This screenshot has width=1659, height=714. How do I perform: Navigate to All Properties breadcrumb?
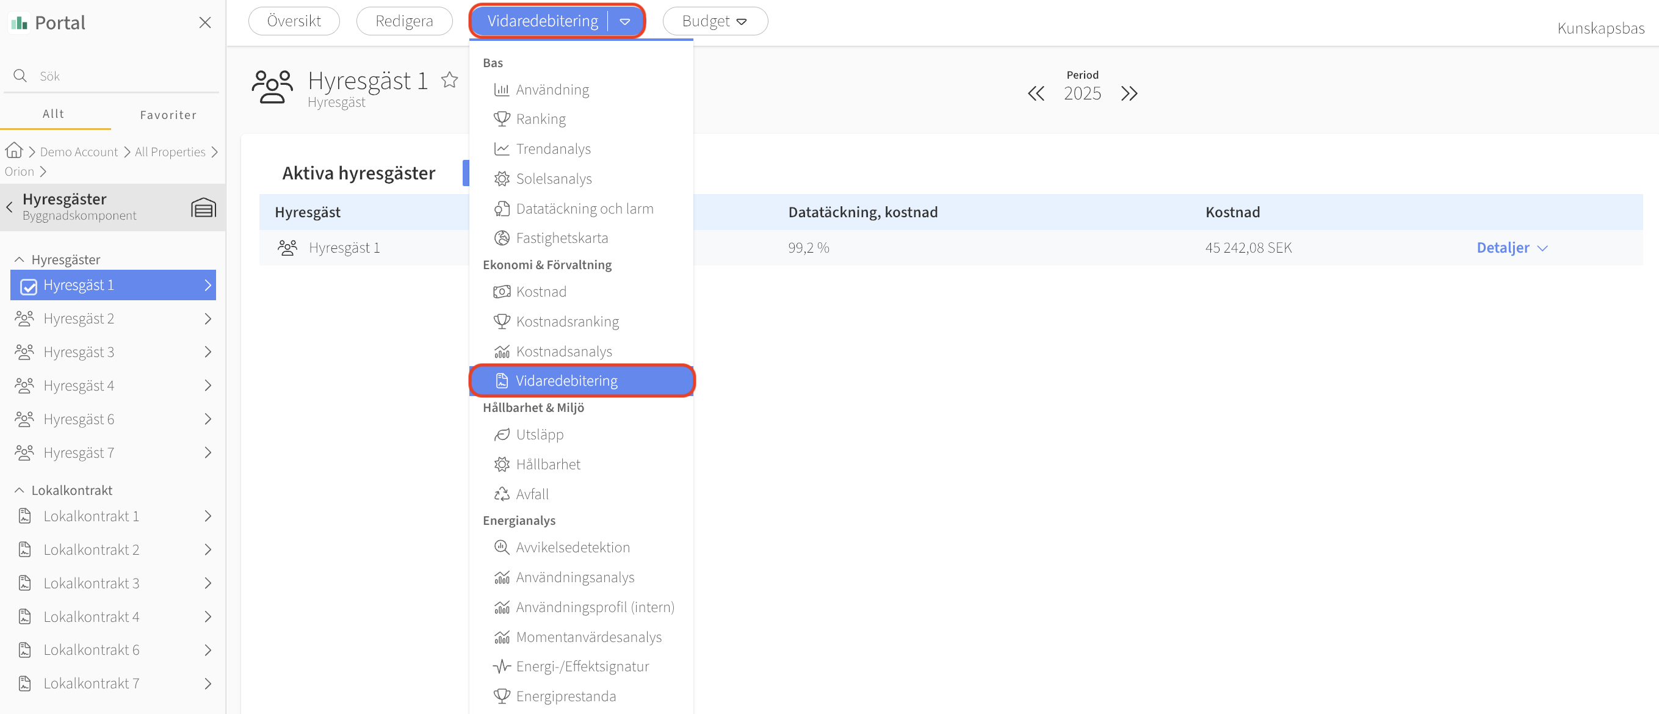point(170,152)
